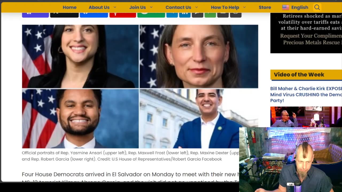Screen dimensions: 342x192
Task: Open the Contact Us dropdown menu
Action: (x=182, y=7)
